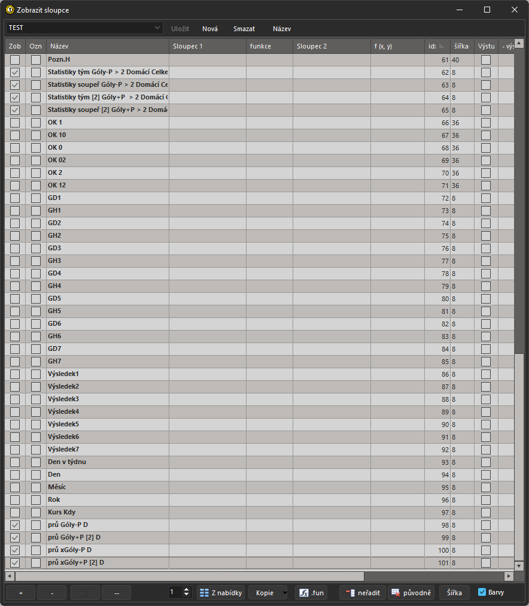Viewport: 529px width, 606px height.
Task: Click the single minus button
Action: 52,592
